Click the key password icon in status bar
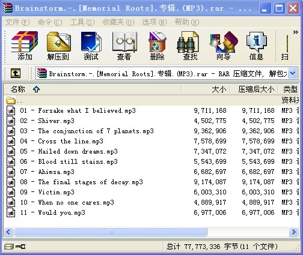Screen dimensions: 303x255 click(20, 247)
